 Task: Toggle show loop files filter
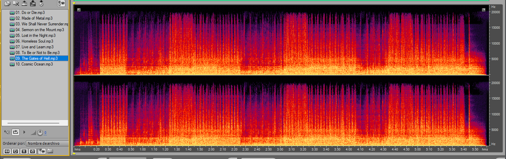15,151
